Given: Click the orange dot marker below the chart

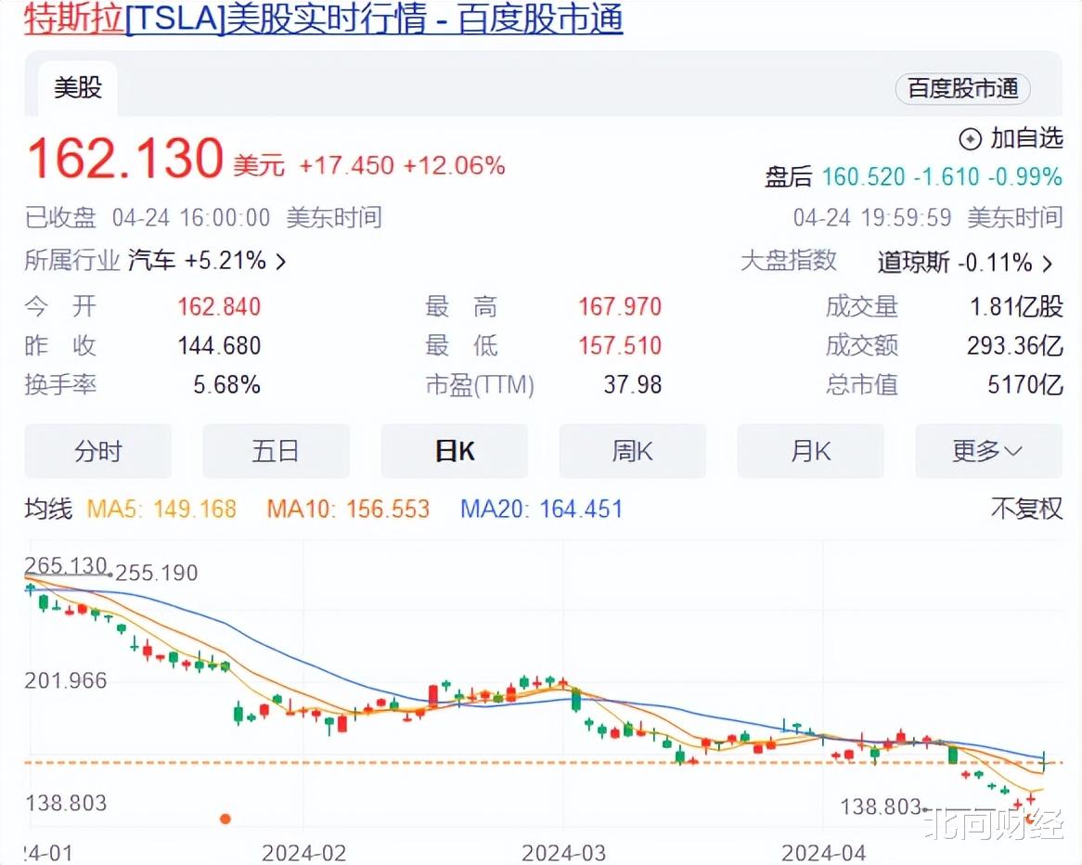Looking at the screenshot, I should click(x=225, y=819).
